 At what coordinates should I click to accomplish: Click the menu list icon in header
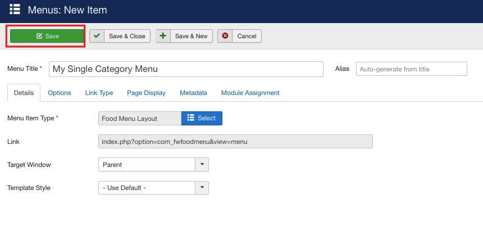[15, 9]
